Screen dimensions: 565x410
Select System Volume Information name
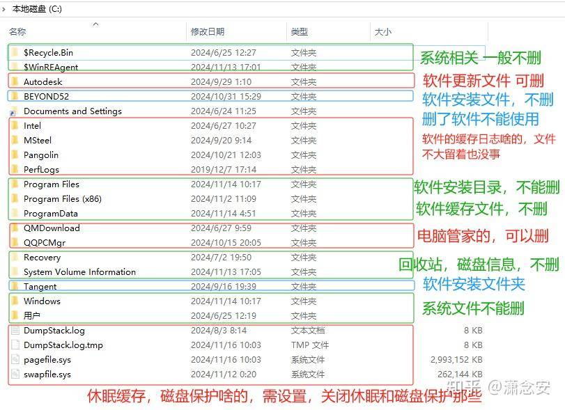coord(79,271)
